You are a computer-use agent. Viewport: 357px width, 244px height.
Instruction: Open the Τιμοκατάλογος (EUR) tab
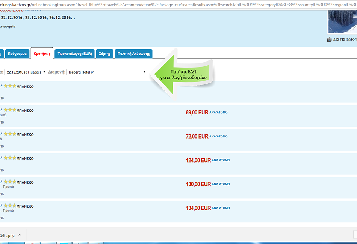pos(74,54)
